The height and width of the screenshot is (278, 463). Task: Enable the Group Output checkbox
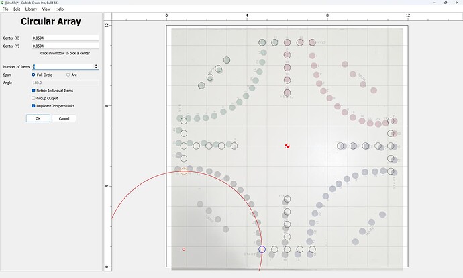[x=34, y=98]
